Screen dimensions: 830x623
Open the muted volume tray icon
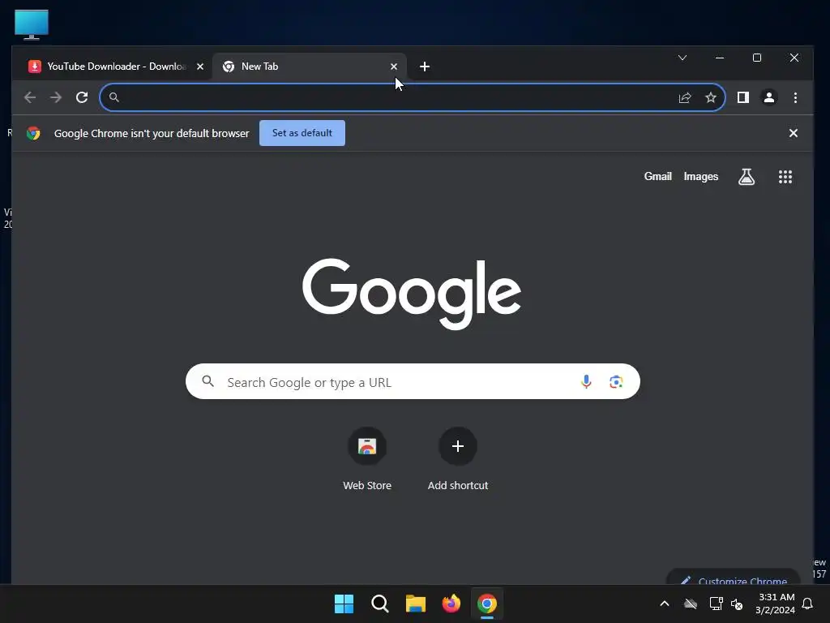click(x=736, y=604)
